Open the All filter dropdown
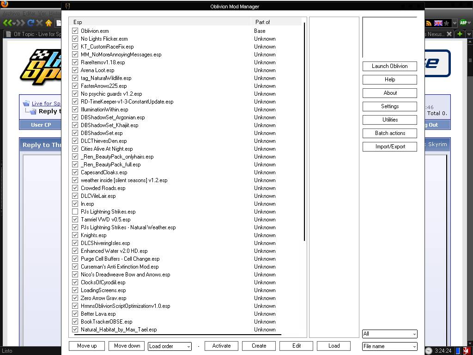The image size is (473, 355). (x=390, y=334)
